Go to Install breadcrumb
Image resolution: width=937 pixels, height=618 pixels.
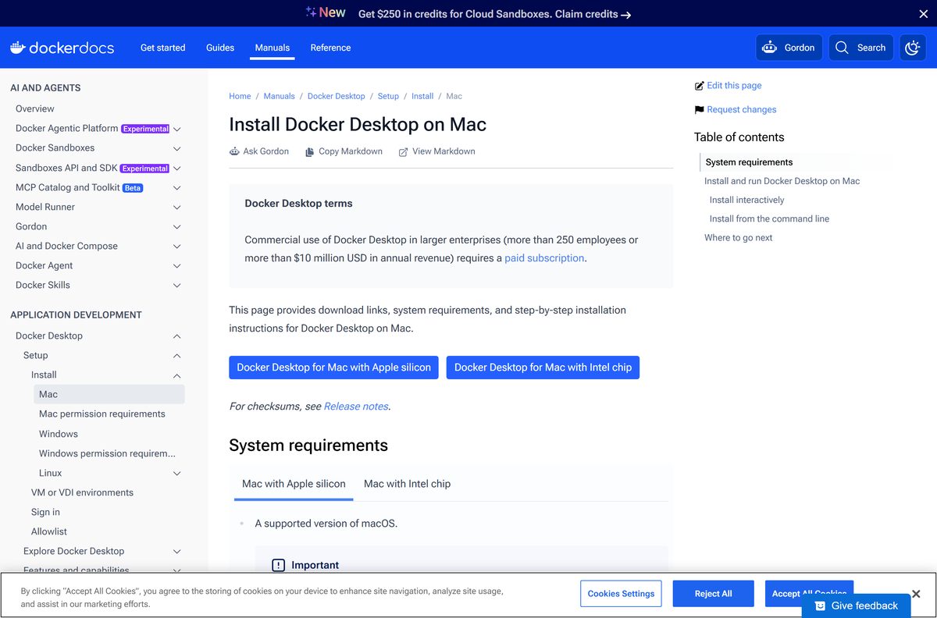422,96
